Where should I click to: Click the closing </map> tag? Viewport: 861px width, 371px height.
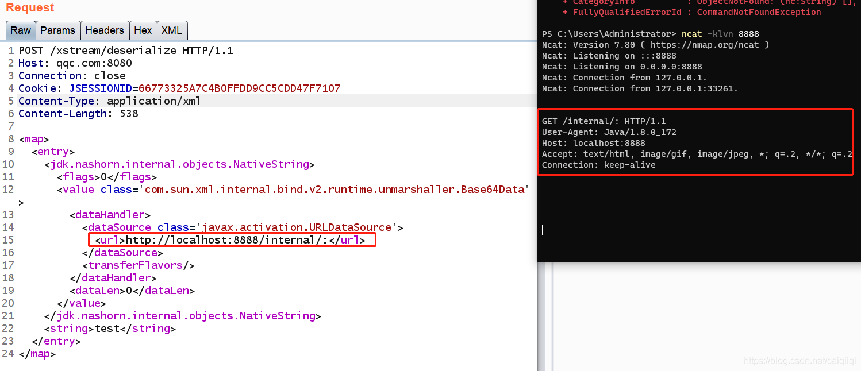click(x=37, y=354)
